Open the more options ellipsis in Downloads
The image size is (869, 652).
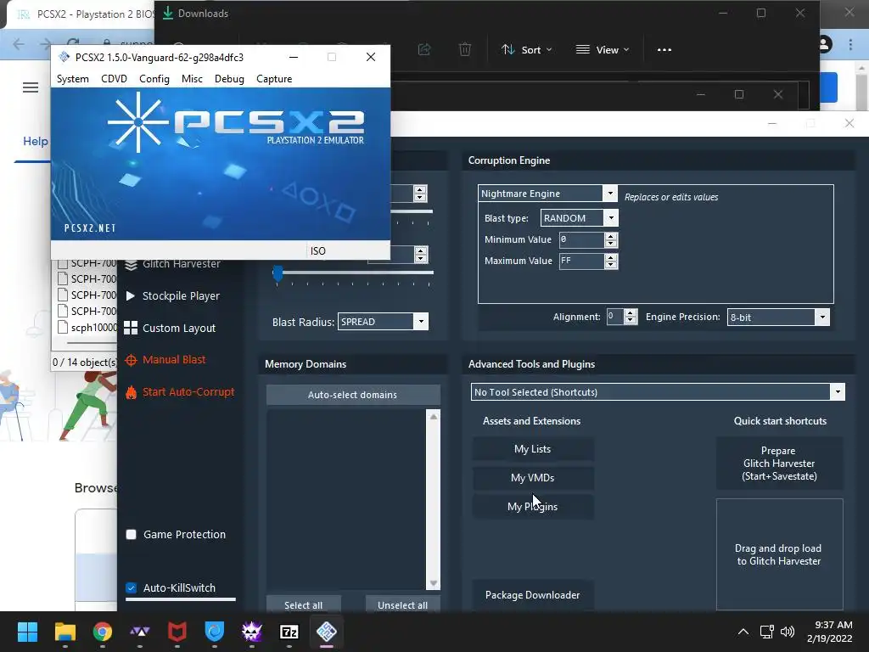coord(664,50)
